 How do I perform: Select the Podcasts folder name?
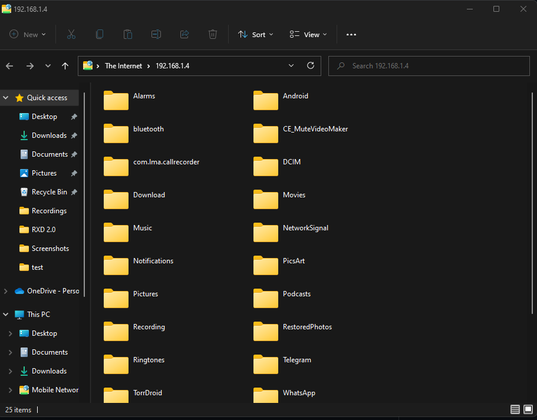click(296, 294)
